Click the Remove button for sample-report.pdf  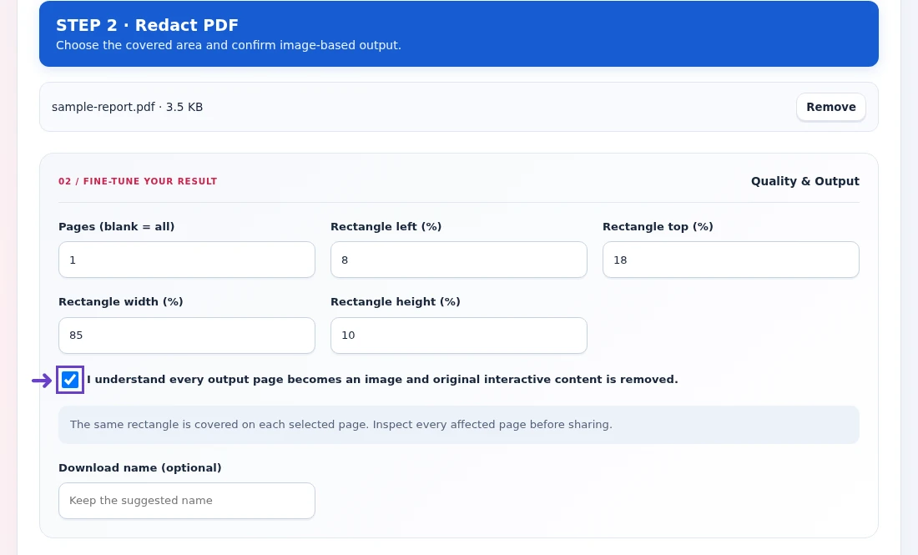(830, 107)
